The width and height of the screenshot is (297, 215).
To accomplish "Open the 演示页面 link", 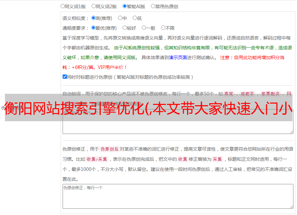I will point(178,58).
